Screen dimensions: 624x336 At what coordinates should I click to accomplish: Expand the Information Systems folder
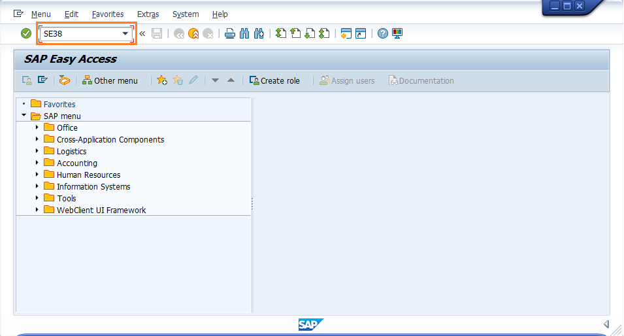click(37, 186)
